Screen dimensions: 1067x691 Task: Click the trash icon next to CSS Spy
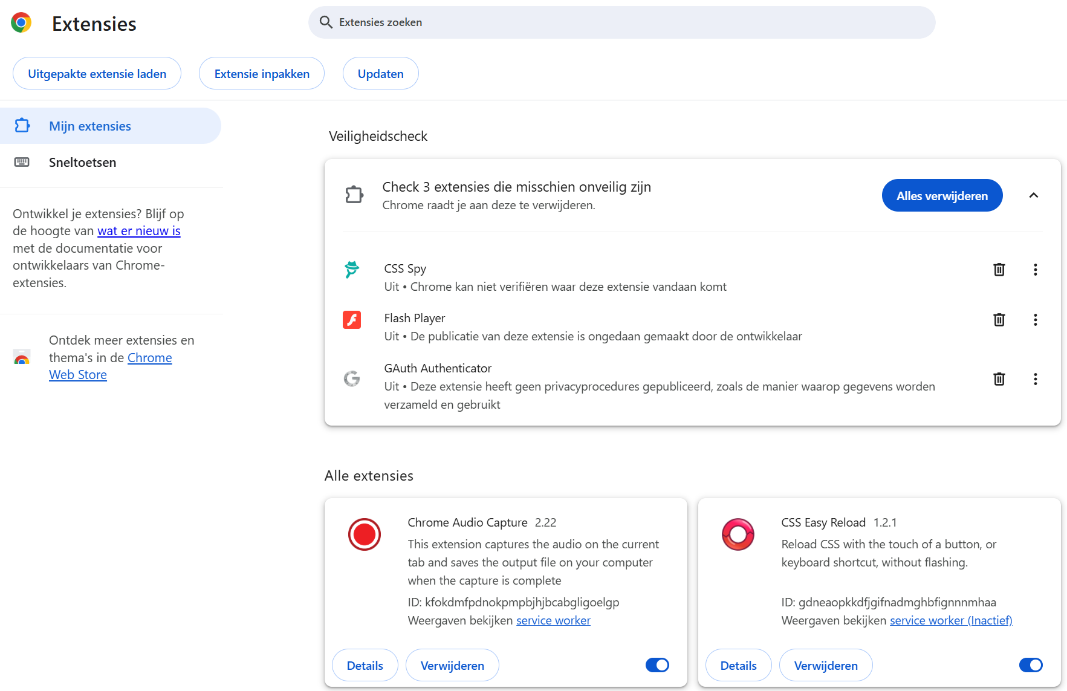[999, 270]
